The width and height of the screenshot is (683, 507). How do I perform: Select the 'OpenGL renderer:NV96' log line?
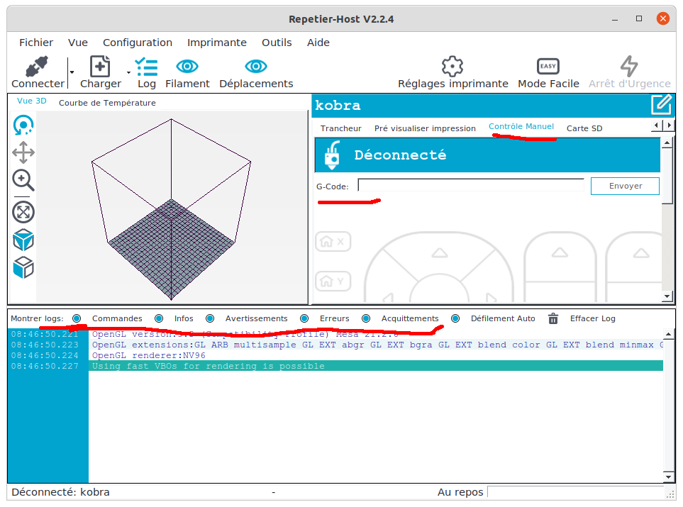pos(375,355)
